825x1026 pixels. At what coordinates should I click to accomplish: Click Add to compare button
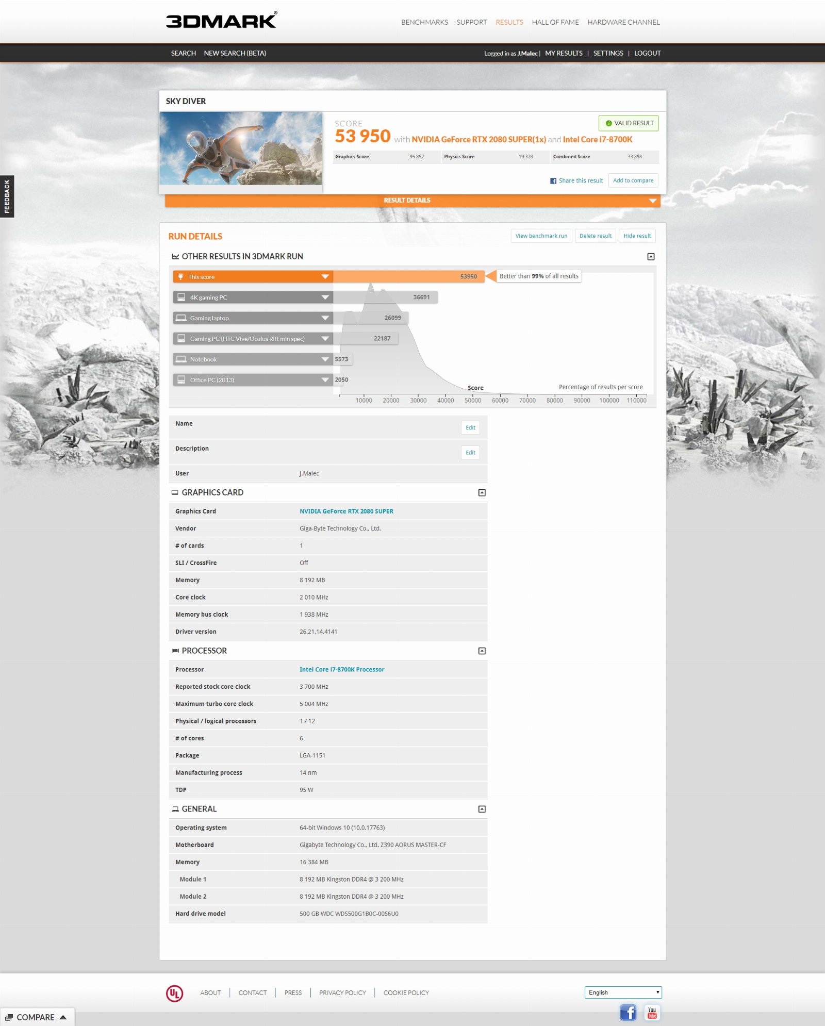coord(633,180)
